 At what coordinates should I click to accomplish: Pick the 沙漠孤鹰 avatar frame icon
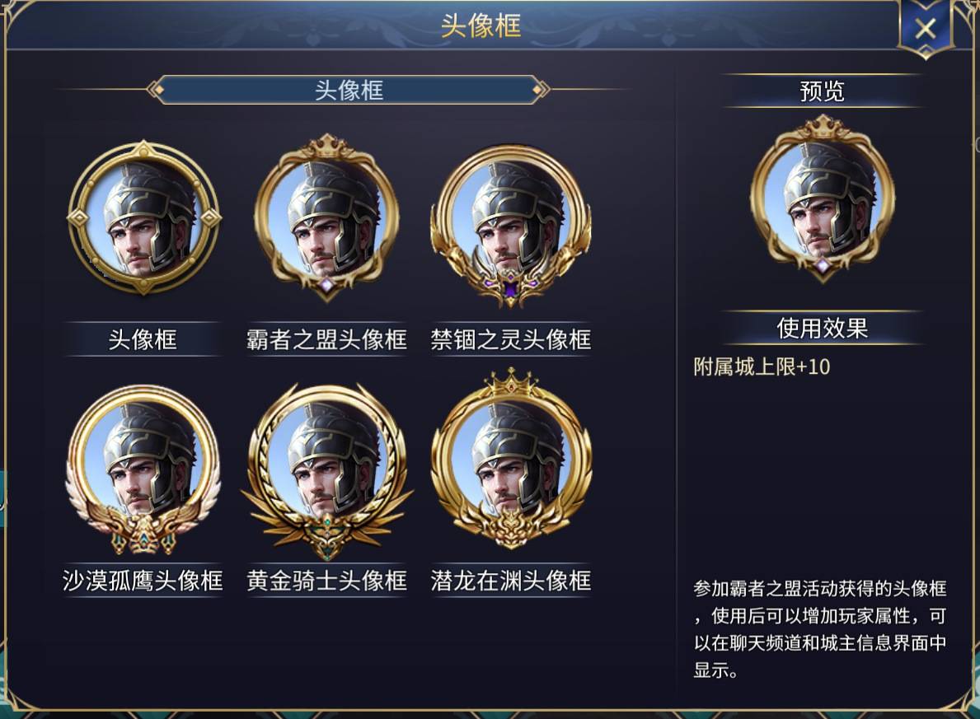pos(143,469)
